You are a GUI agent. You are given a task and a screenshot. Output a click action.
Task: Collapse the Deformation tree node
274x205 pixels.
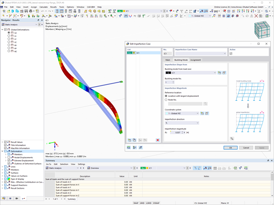pyautogui.click(x=2, y=151)
